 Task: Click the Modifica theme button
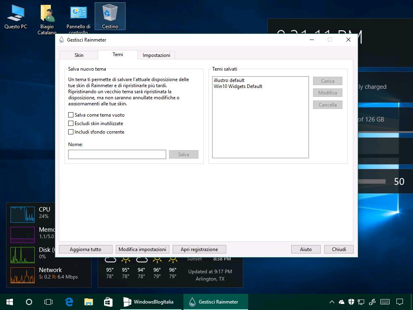(x=327, y=93)
